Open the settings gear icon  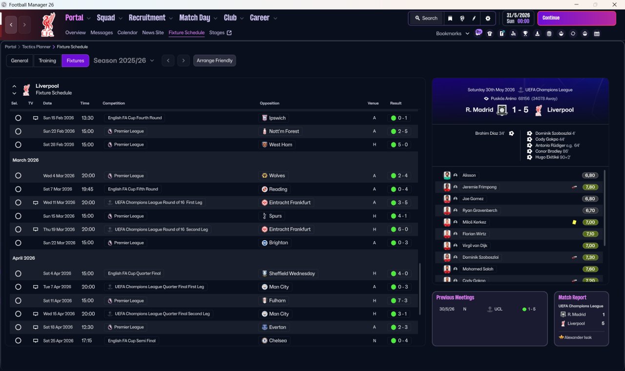click(x=487, y=19)
